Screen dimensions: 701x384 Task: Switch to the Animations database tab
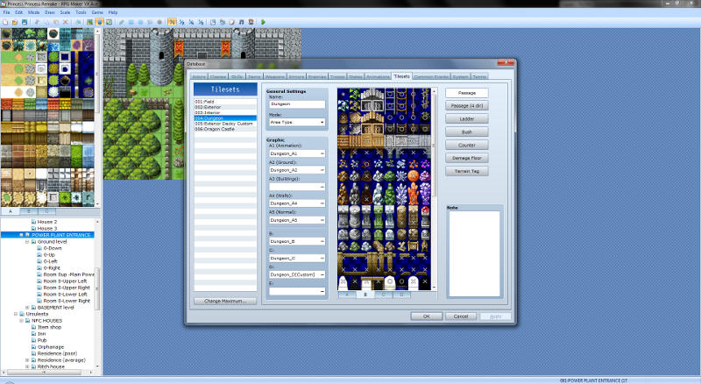pos(378,77)
